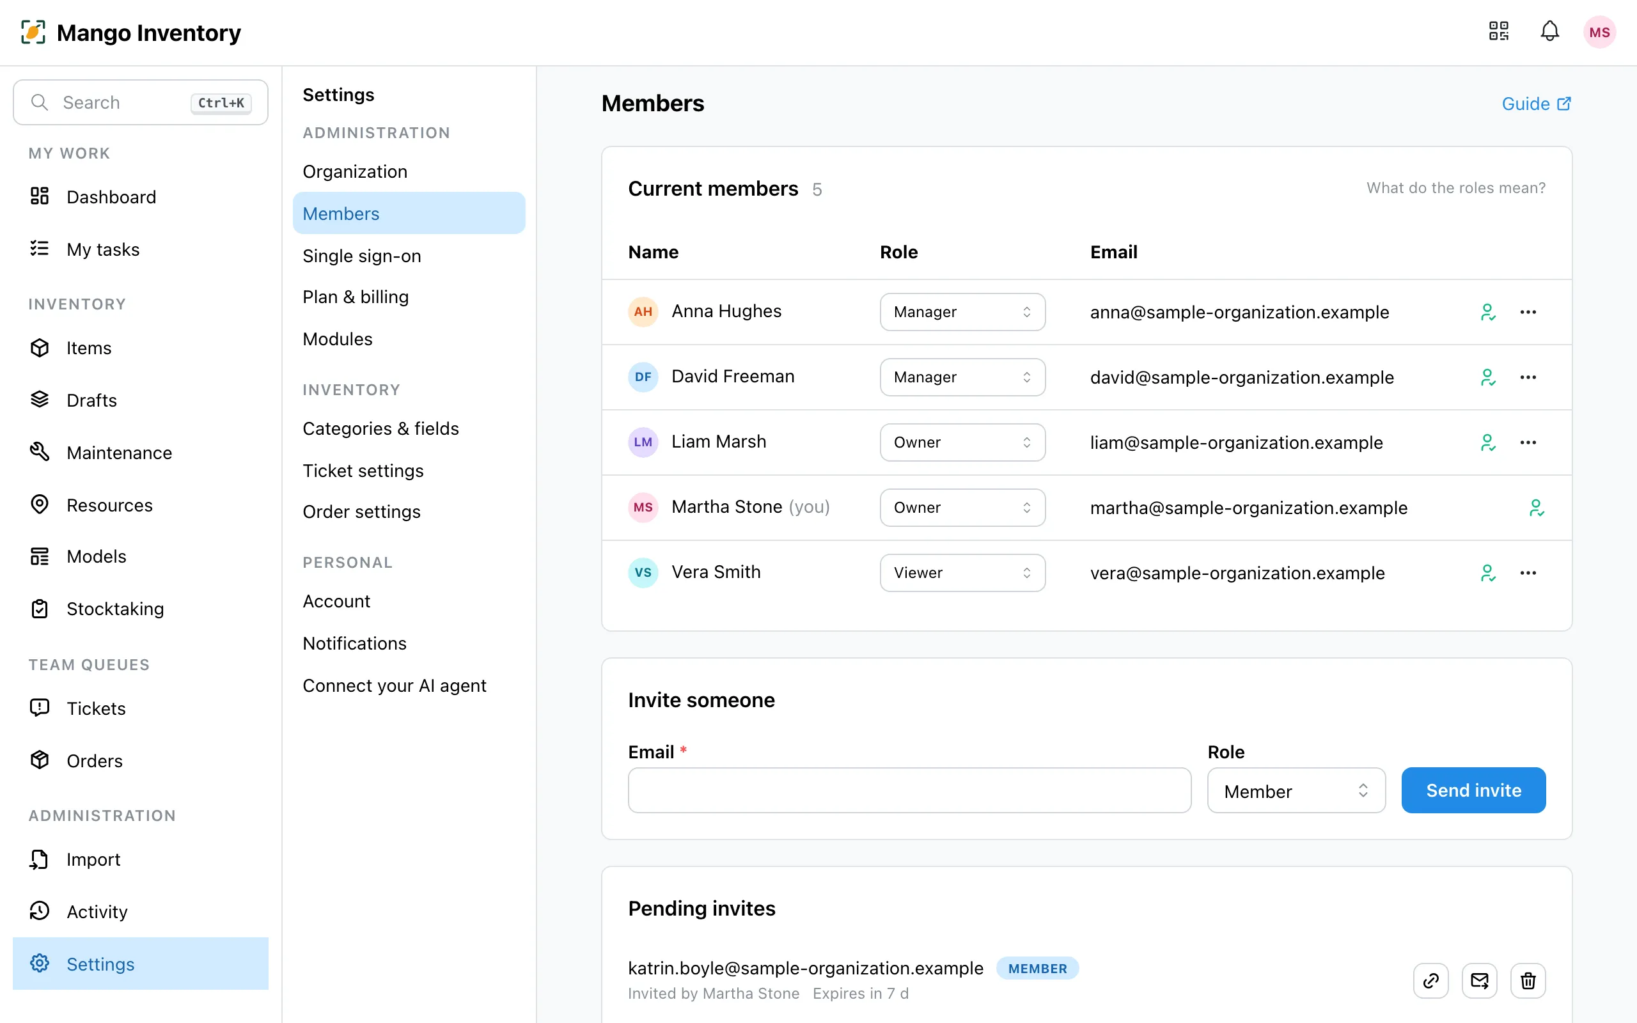
Task: Open personal Account settings
Action: 409,602
